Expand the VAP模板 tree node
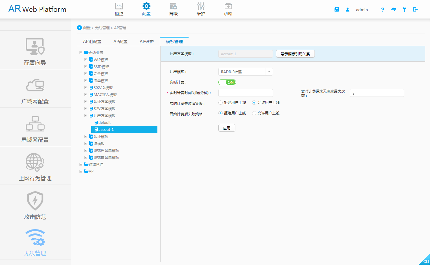The image size is (431, 265). click(86, 59)
